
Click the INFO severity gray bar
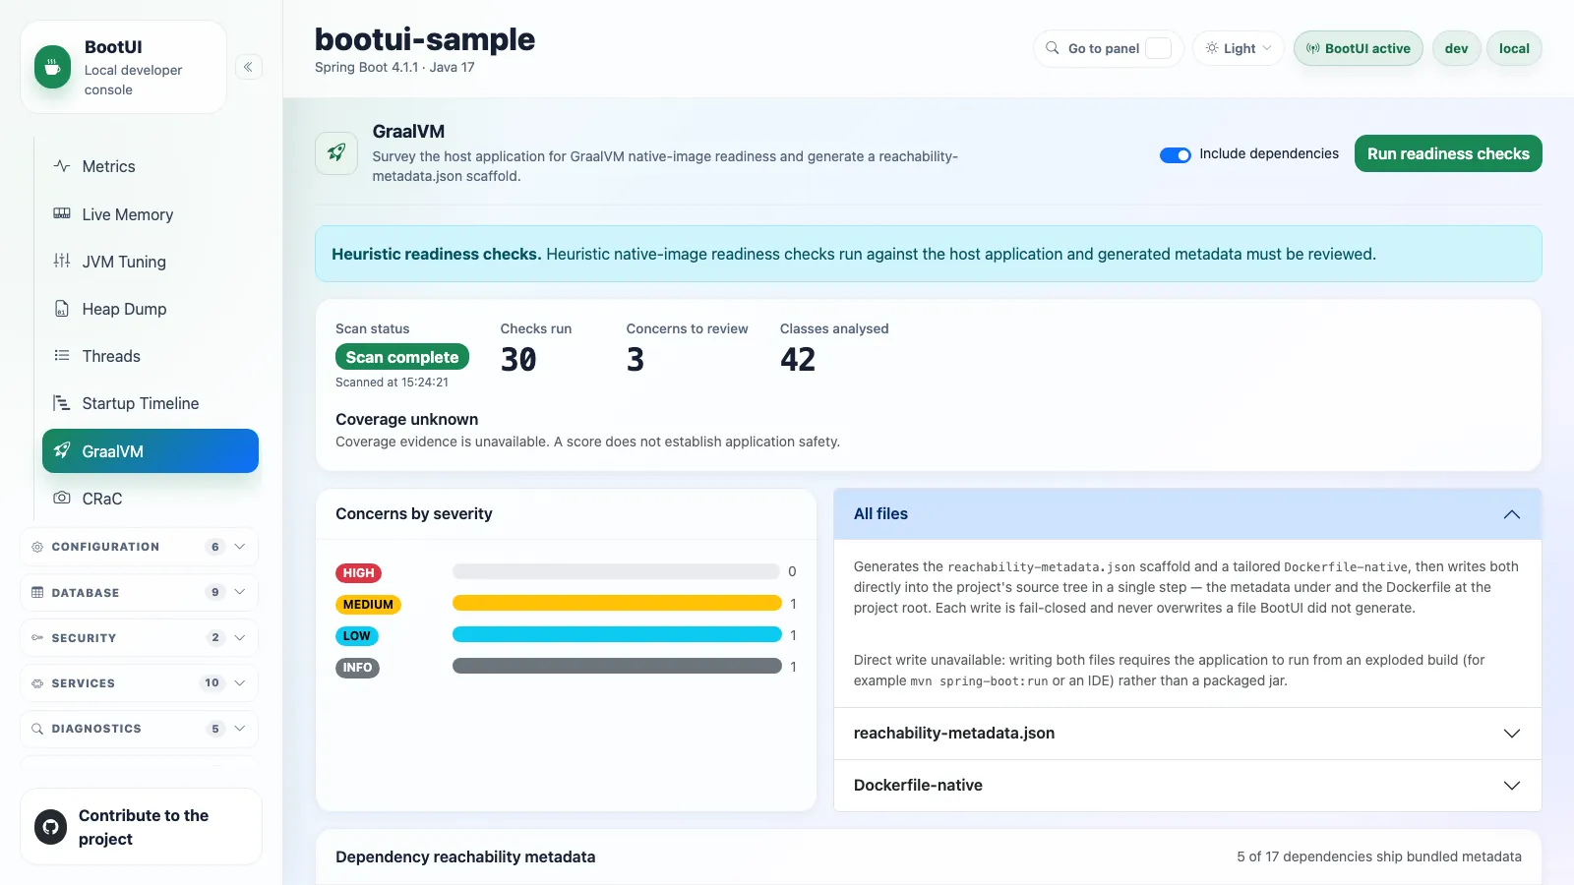(x=617, y=667)
